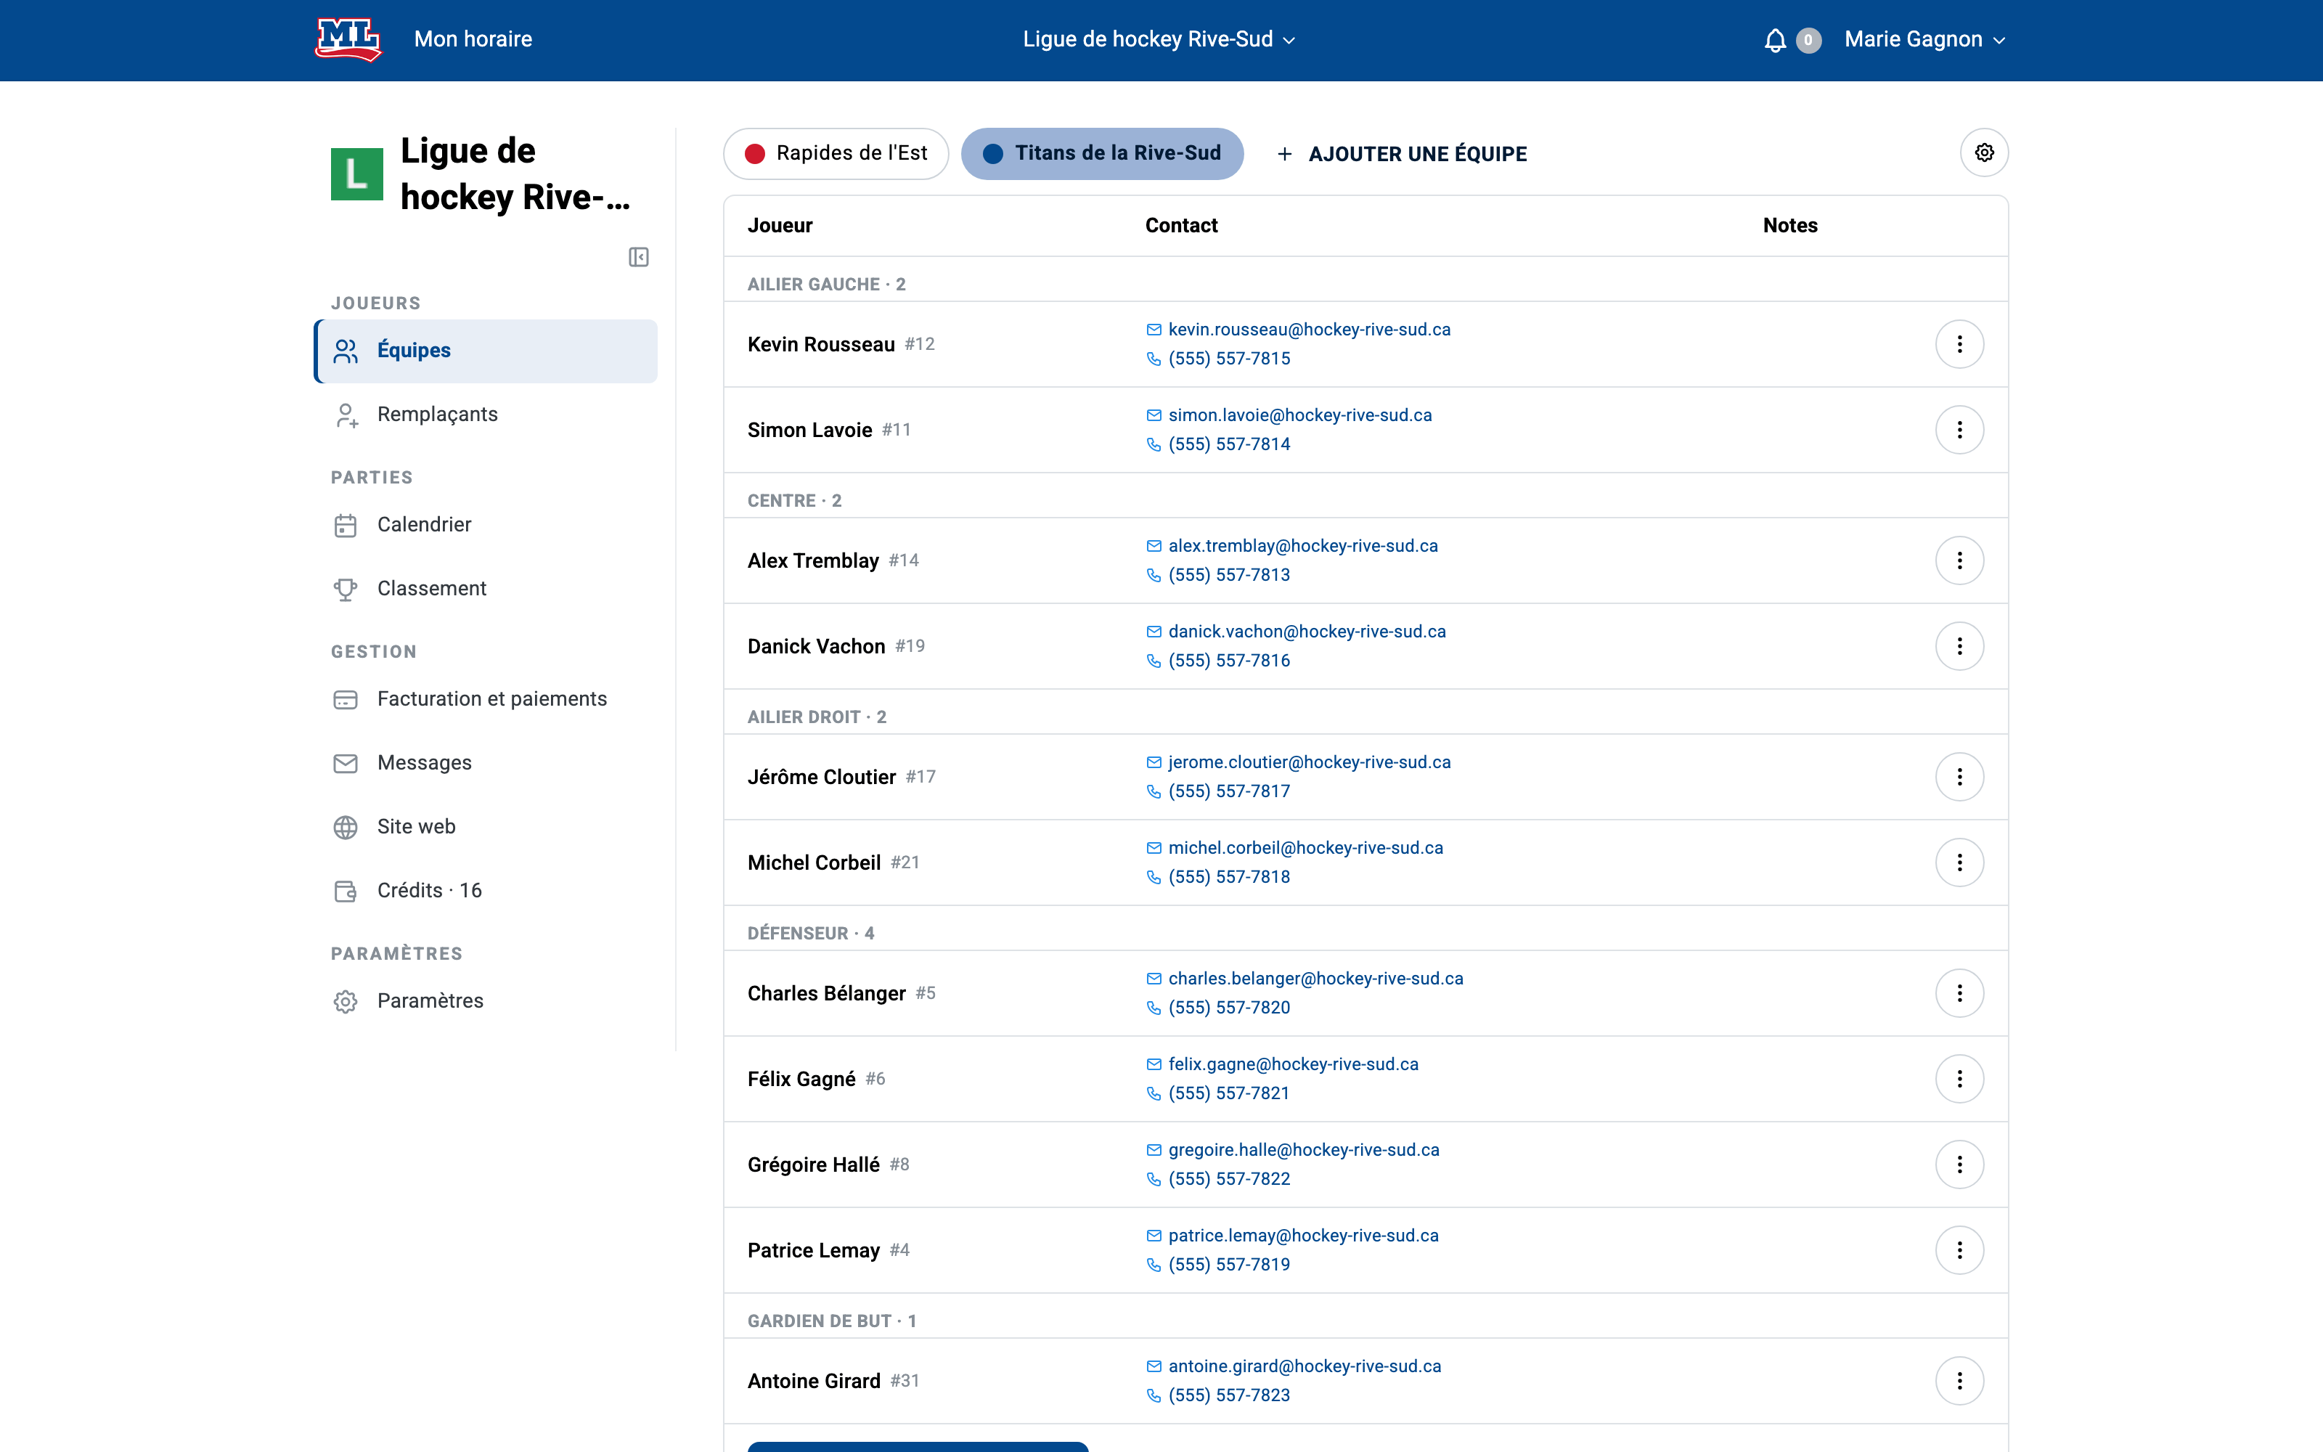Open options menu for Danick Vachon

[x=1959, y=645]
